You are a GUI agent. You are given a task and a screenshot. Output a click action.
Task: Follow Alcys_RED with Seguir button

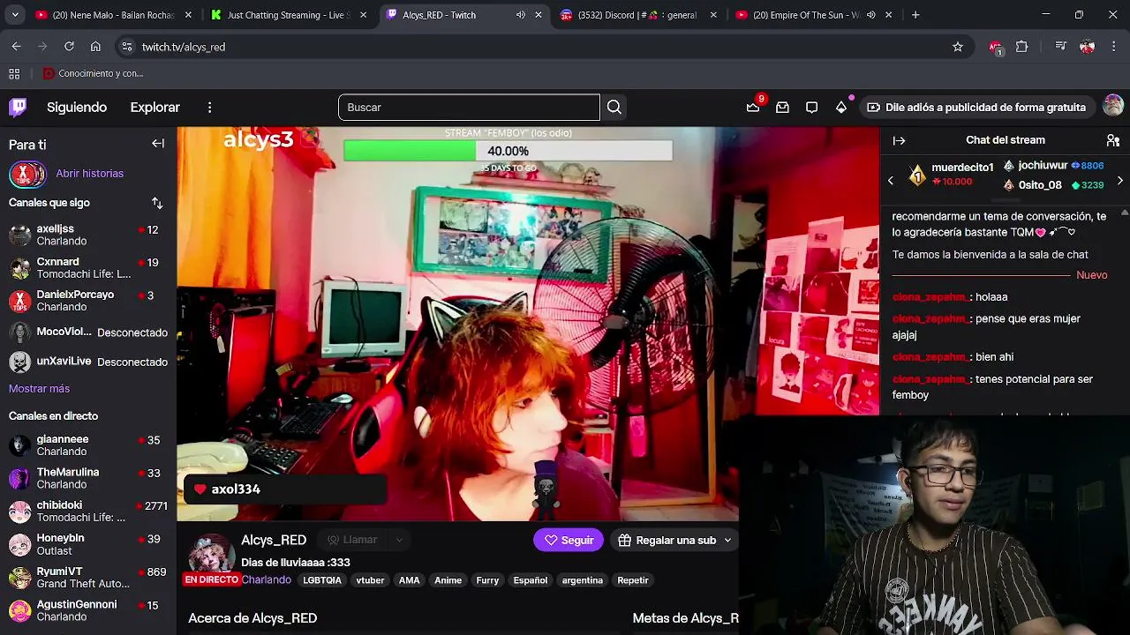coord(569,541)
